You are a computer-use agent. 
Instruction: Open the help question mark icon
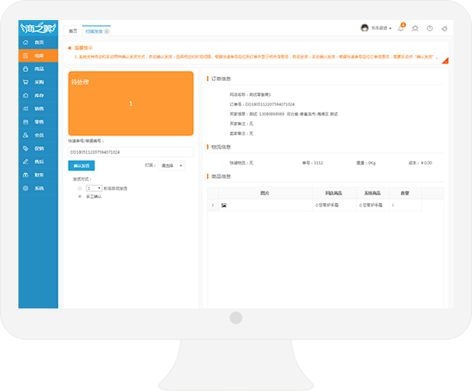430,28
